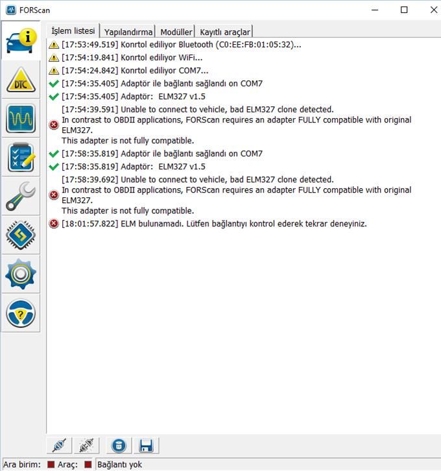
Task: Click the connect to vehicle plug button
Action: [60, 445]
